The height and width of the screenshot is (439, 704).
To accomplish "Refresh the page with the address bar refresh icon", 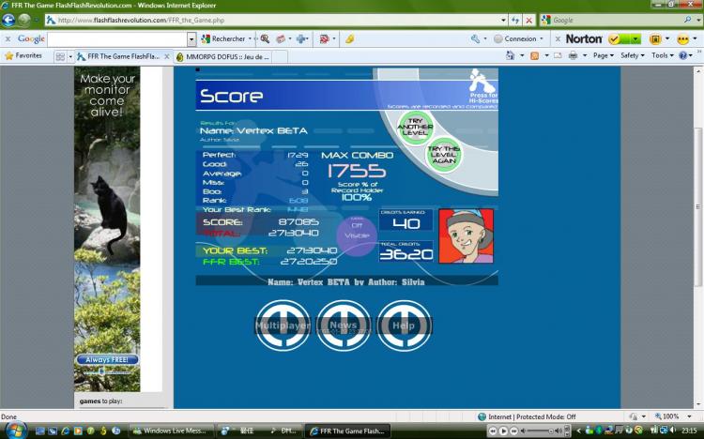I will point(515,21).
